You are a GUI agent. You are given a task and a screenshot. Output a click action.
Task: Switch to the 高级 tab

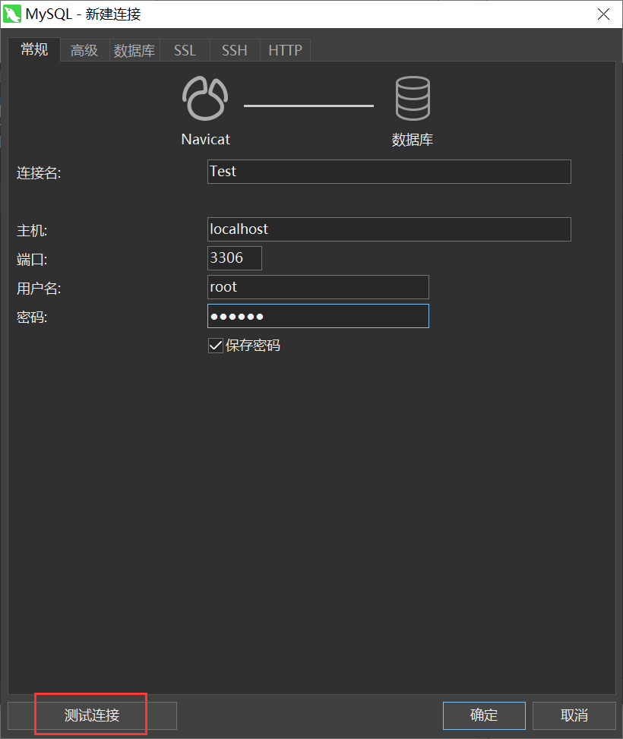click(x=84, y=50)
